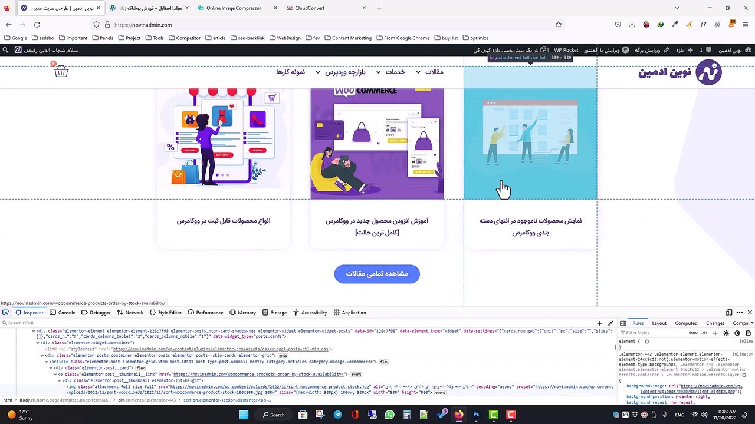Toggle the :hov pseudo-class panel
Viewport: 755px width, 424px height.
[x=693, y=333]
